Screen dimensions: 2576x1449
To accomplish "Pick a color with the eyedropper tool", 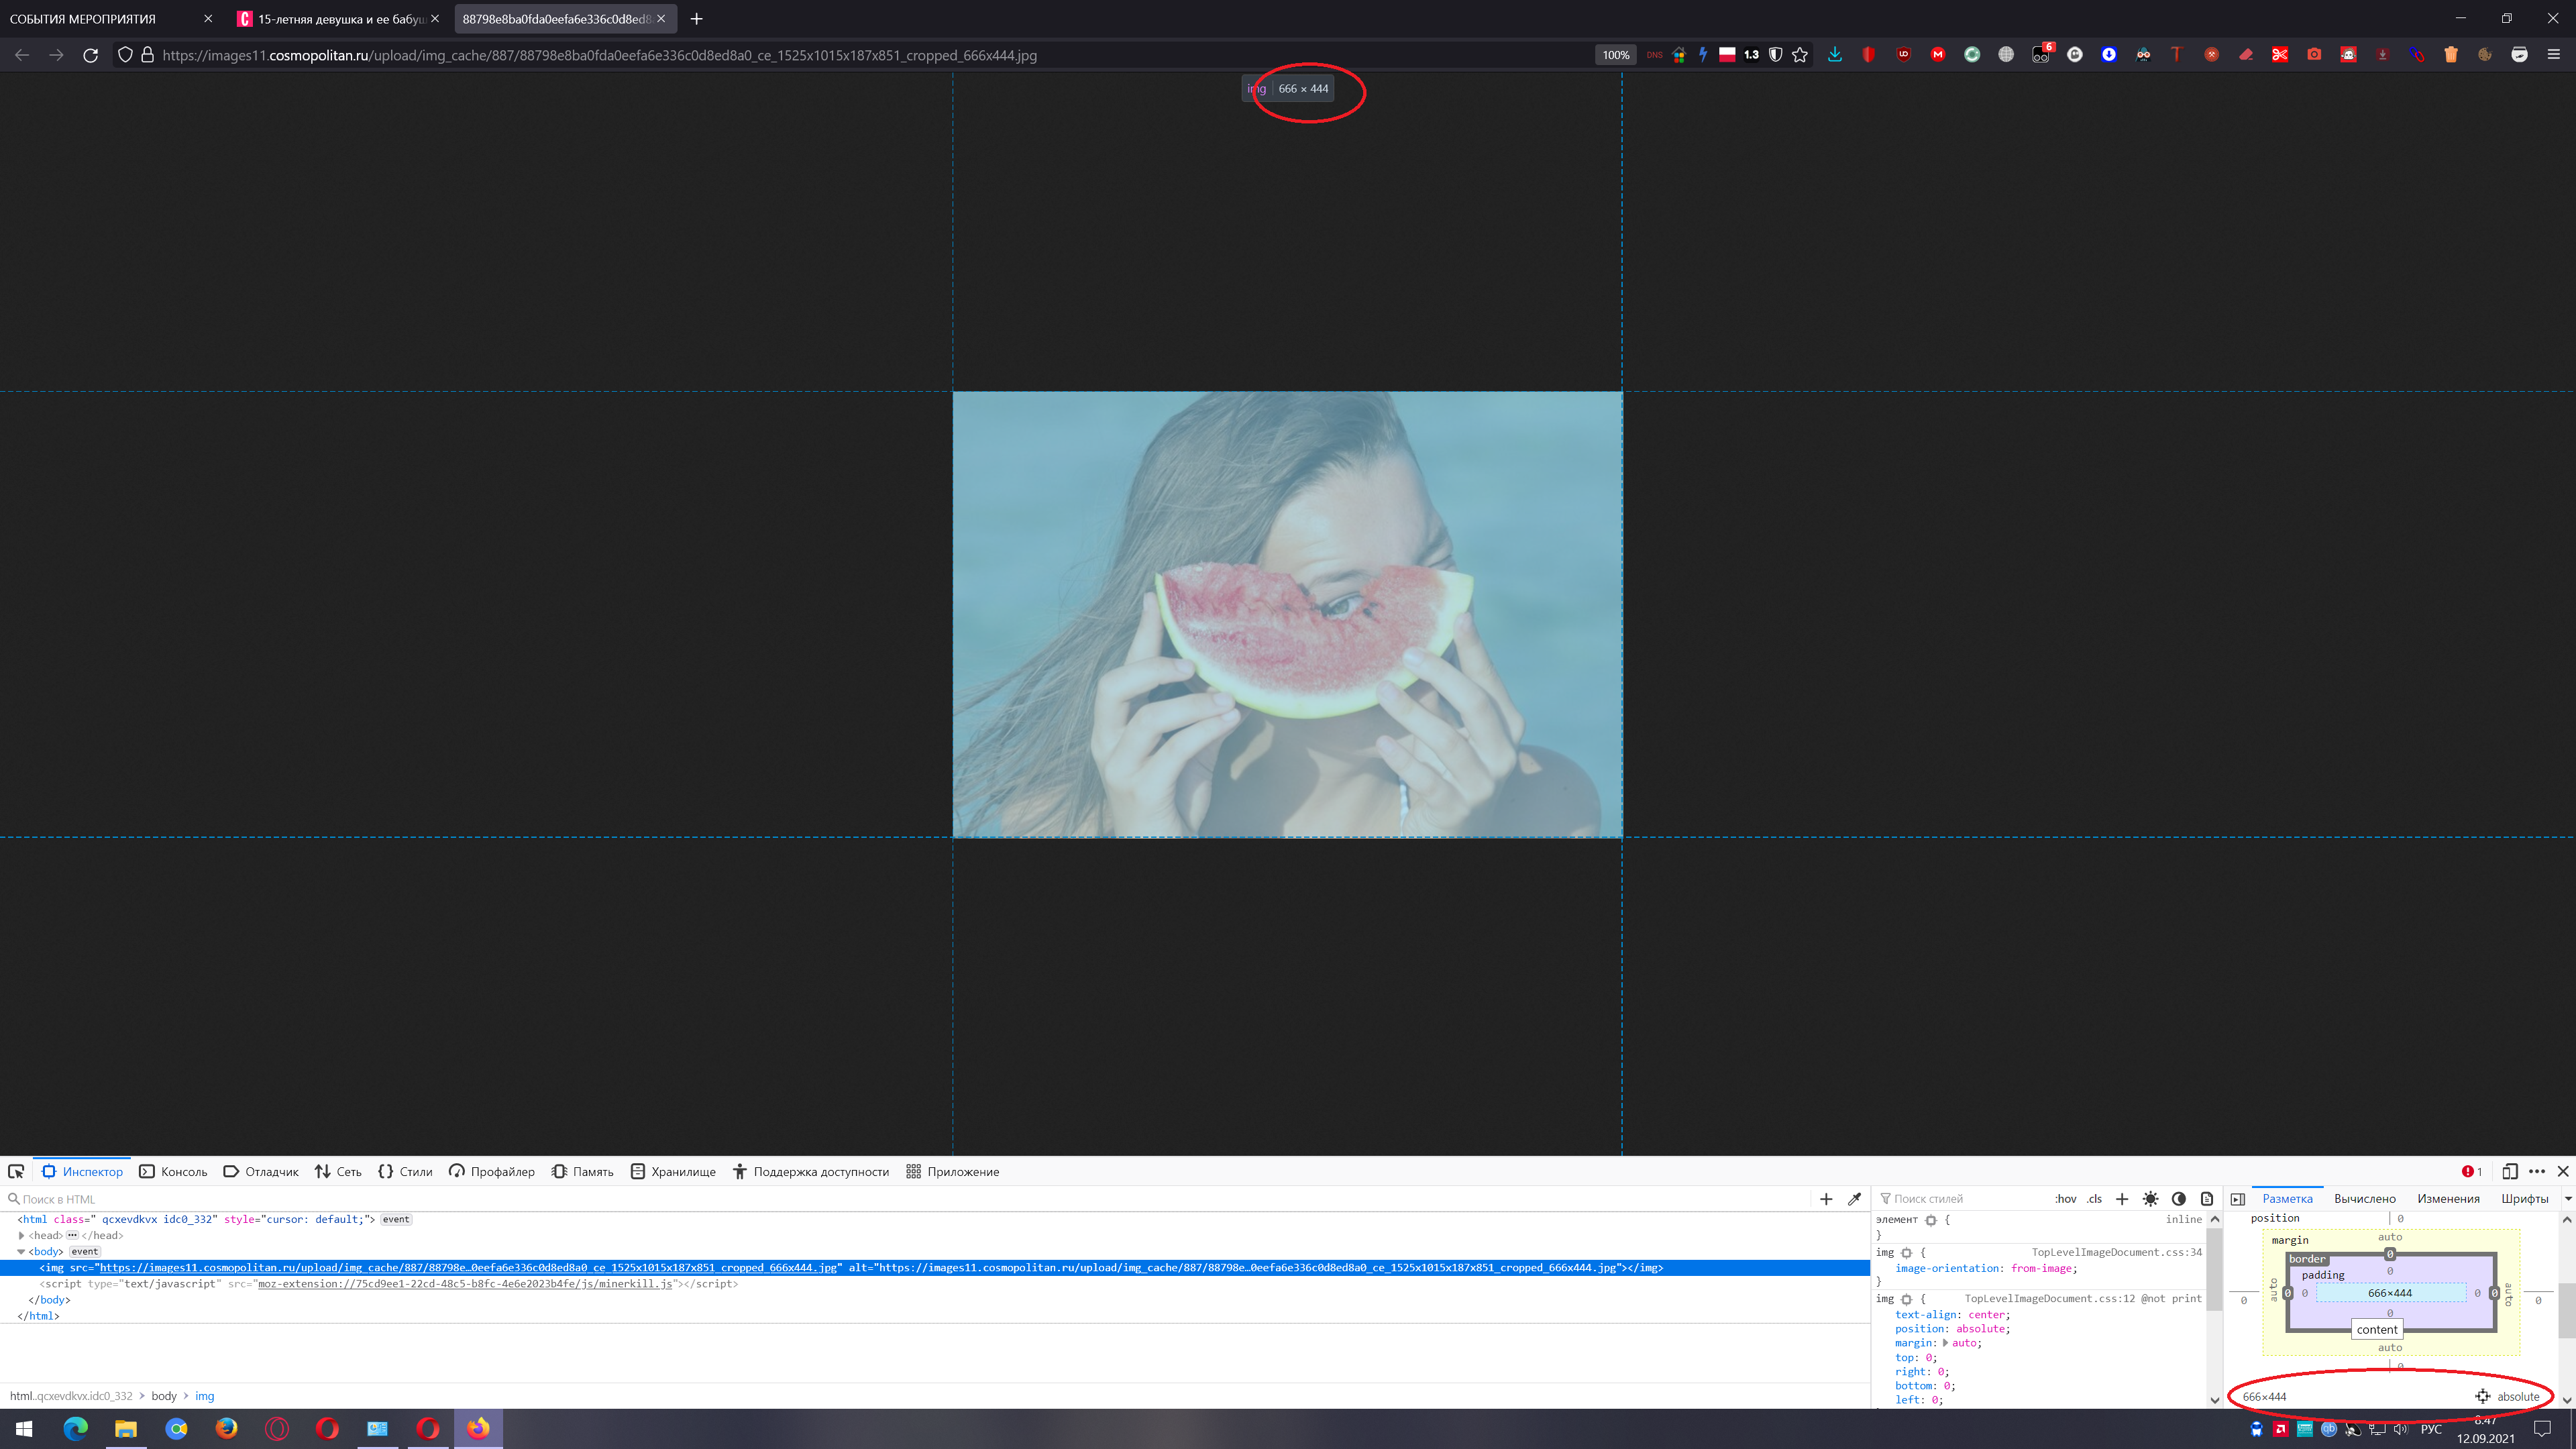I will [x=1855, y=1199].
